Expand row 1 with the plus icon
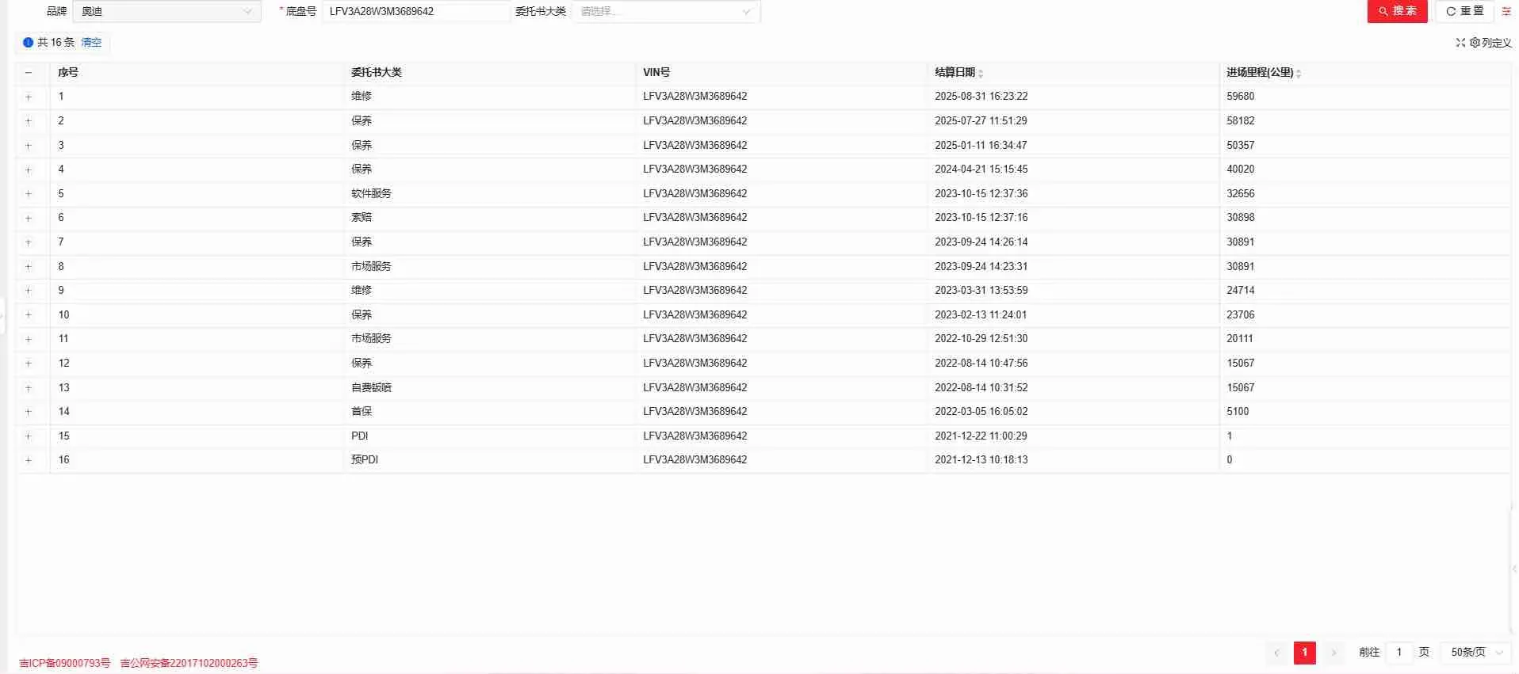 (x=29, y=97)
